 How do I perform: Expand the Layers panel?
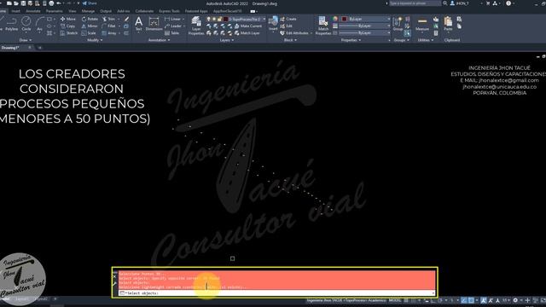point(227,40)
